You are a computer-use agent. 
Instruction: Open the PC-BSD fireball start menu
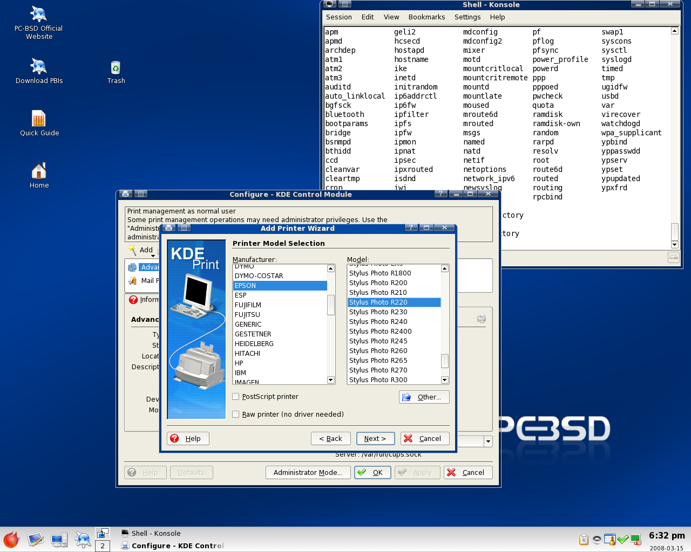(x=11, y=540)
